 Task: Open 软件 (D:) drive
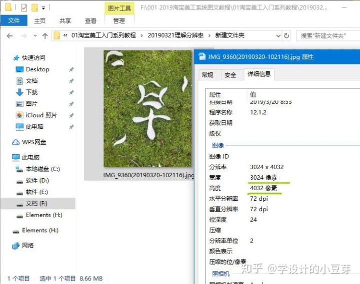37,180
